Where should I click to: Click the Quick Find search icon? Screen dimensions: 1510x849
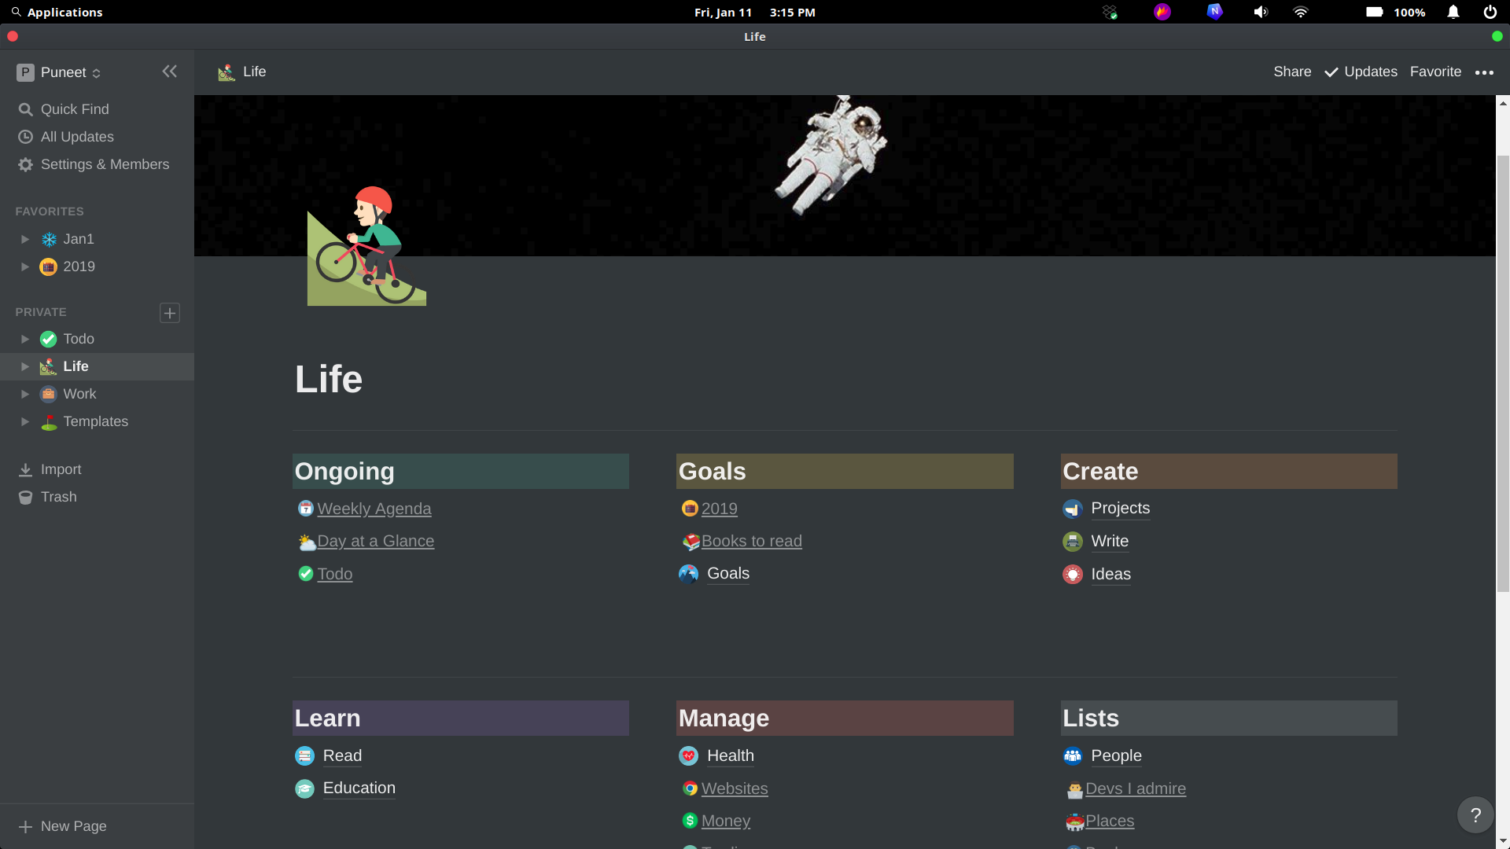(x=26, y=109)
